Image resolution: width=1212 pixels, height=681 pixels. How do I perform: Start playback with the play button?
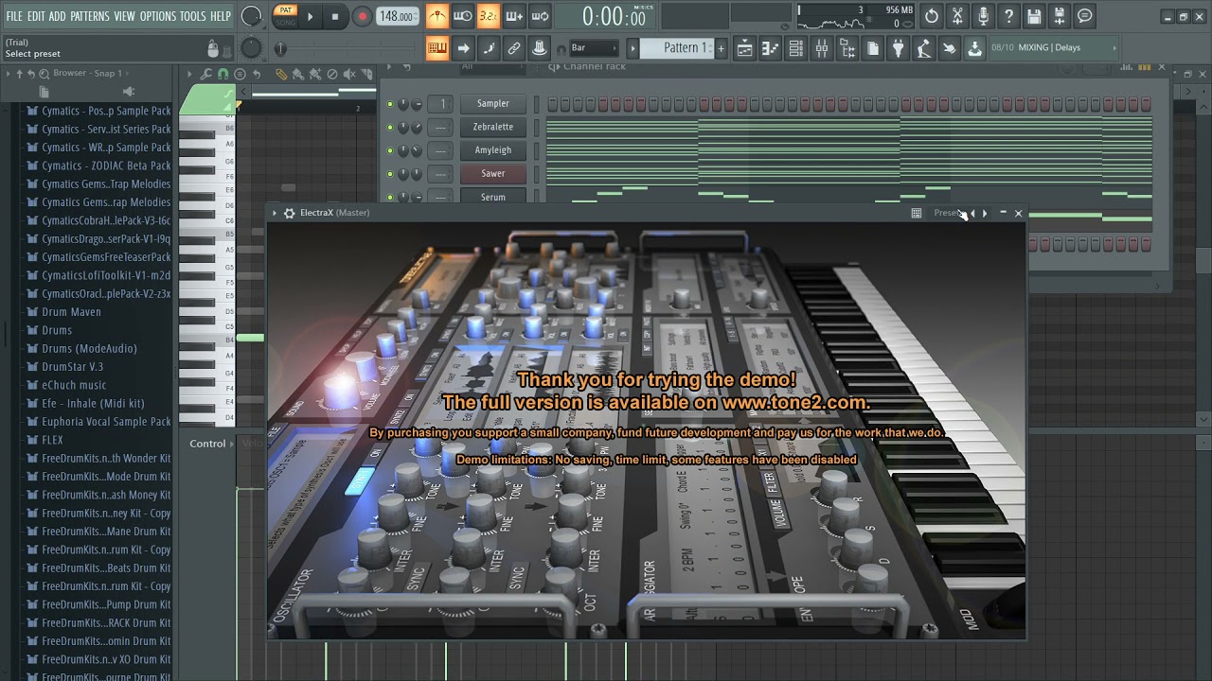310,16
